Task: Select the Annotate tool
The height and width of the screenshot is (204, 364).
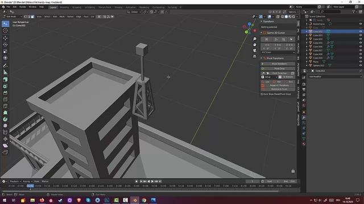Action: pos(5,66)
